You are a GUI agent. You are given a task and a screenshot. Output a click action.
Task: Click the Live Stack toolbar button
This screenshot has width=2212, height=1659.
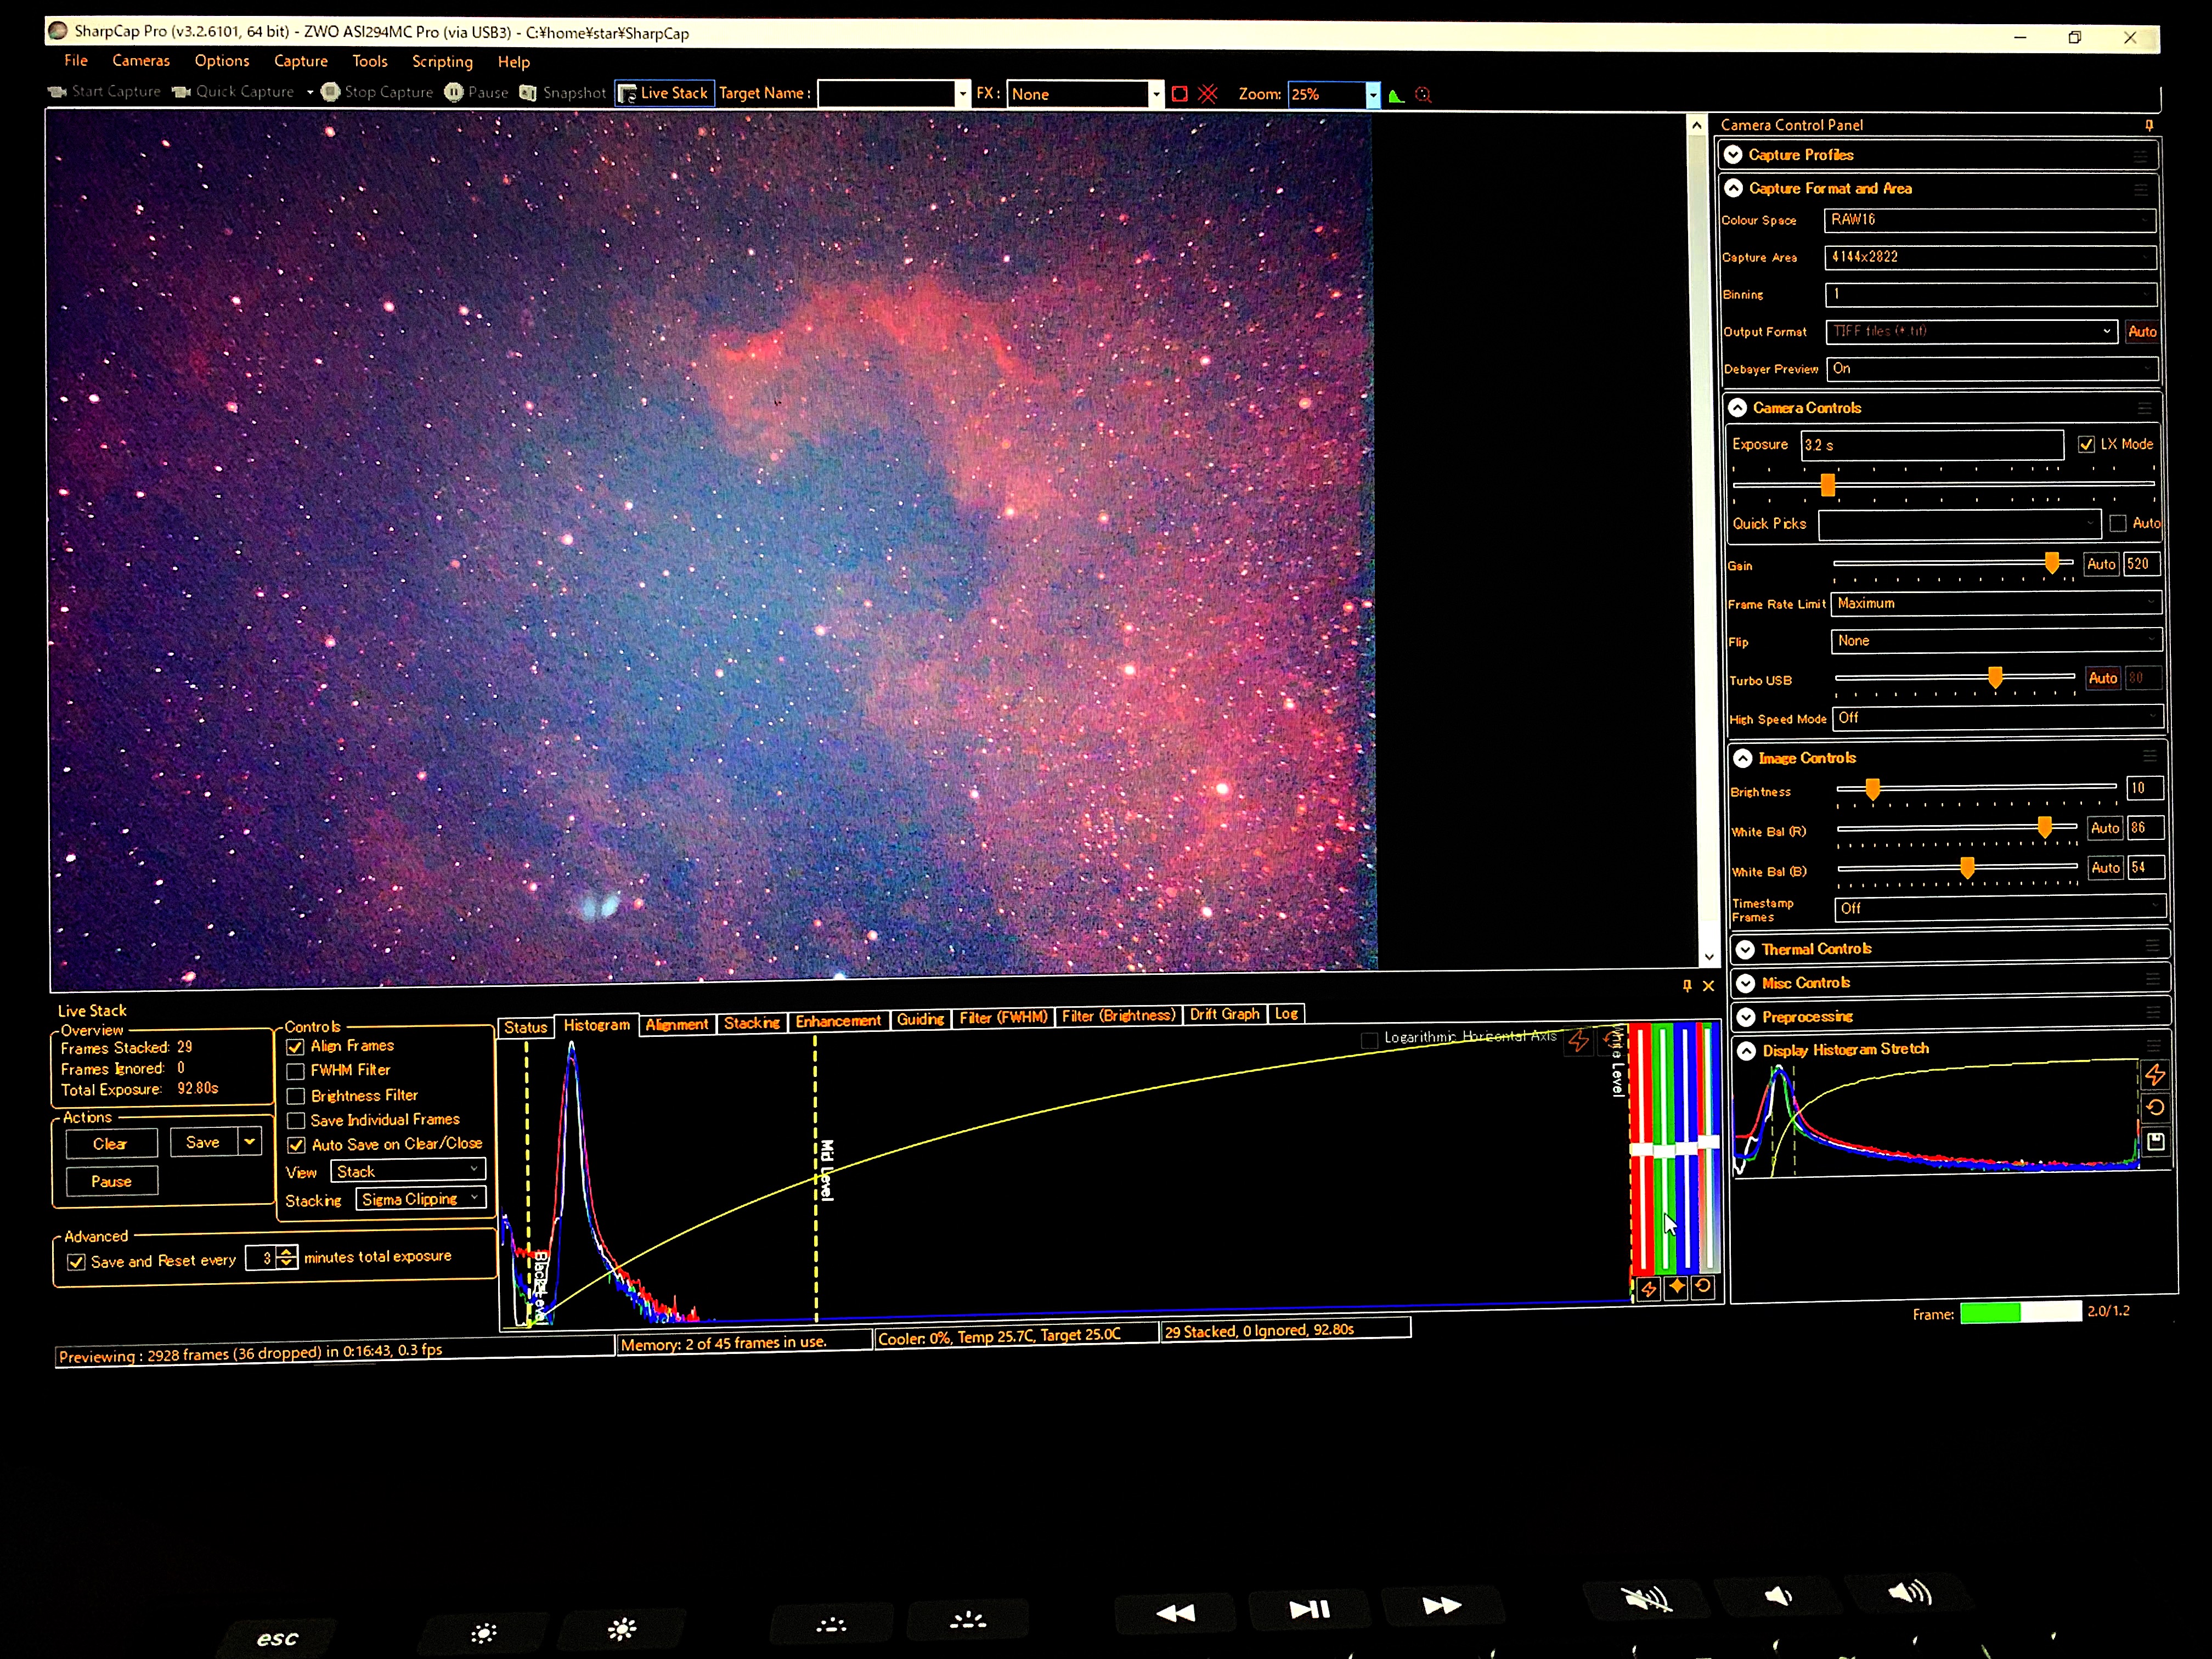pyautogui.click(x=664, y=93)
